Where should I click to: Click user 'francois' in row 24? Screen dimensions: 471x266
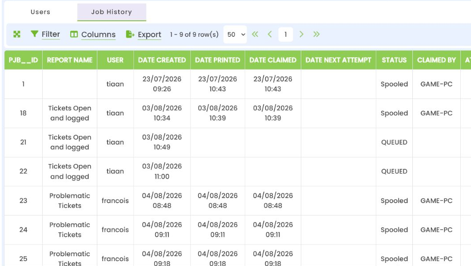(x=115, y=230)
